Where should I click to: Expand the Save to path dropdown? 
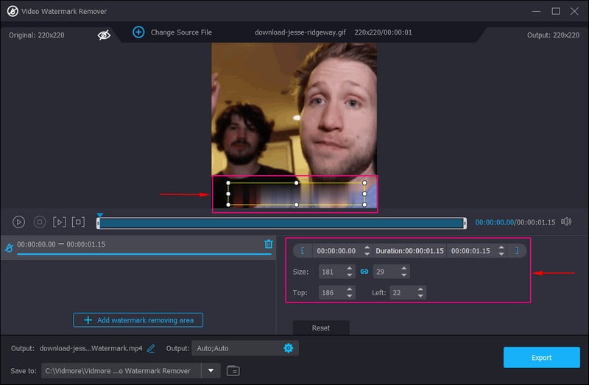pos(211,370)
